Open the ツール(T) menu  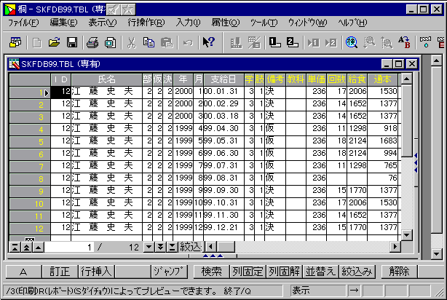click(262, 23)
